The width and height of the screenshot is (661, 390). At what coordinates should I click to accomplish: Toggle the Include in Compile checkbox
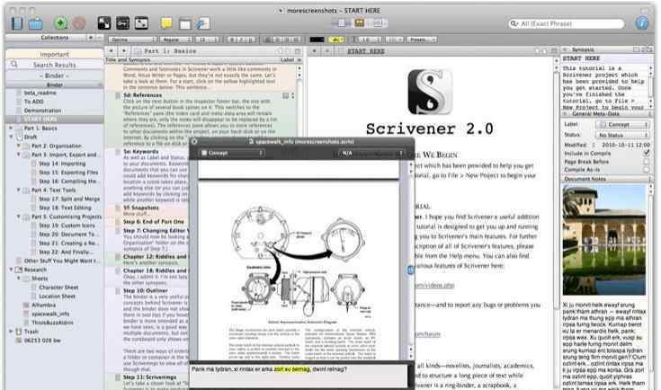click(x=646, y=154)
